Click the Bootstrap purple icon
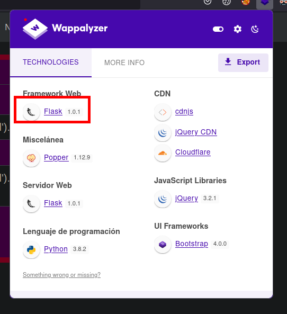The width and height of the screenshot is (287, 314). click(x=163, y=245)
